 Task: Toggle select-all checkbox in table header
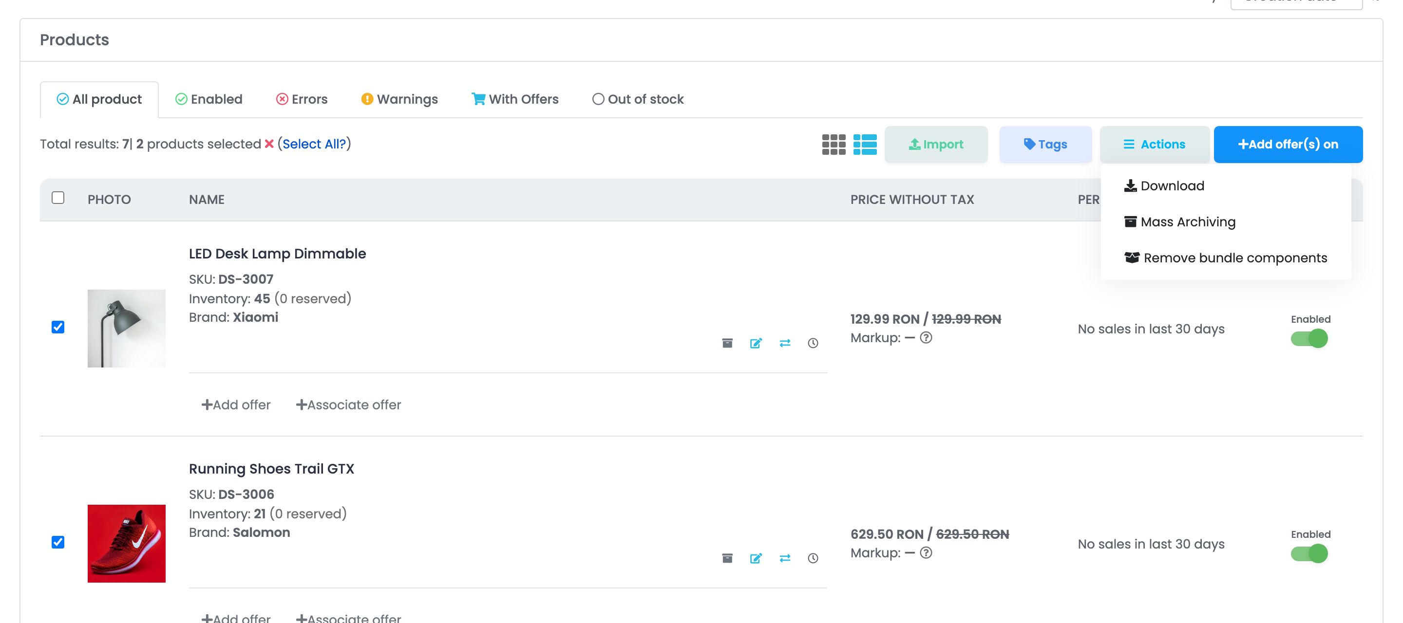58,198
